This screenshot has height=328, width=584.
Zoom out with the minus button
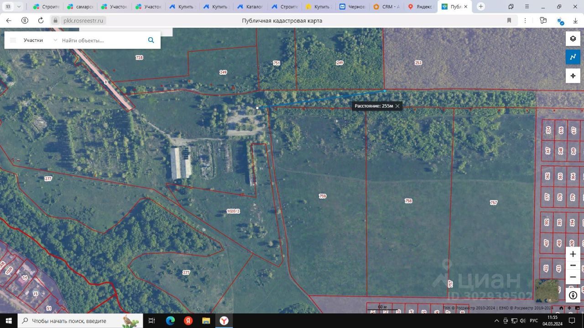click(x=573, y=277)
